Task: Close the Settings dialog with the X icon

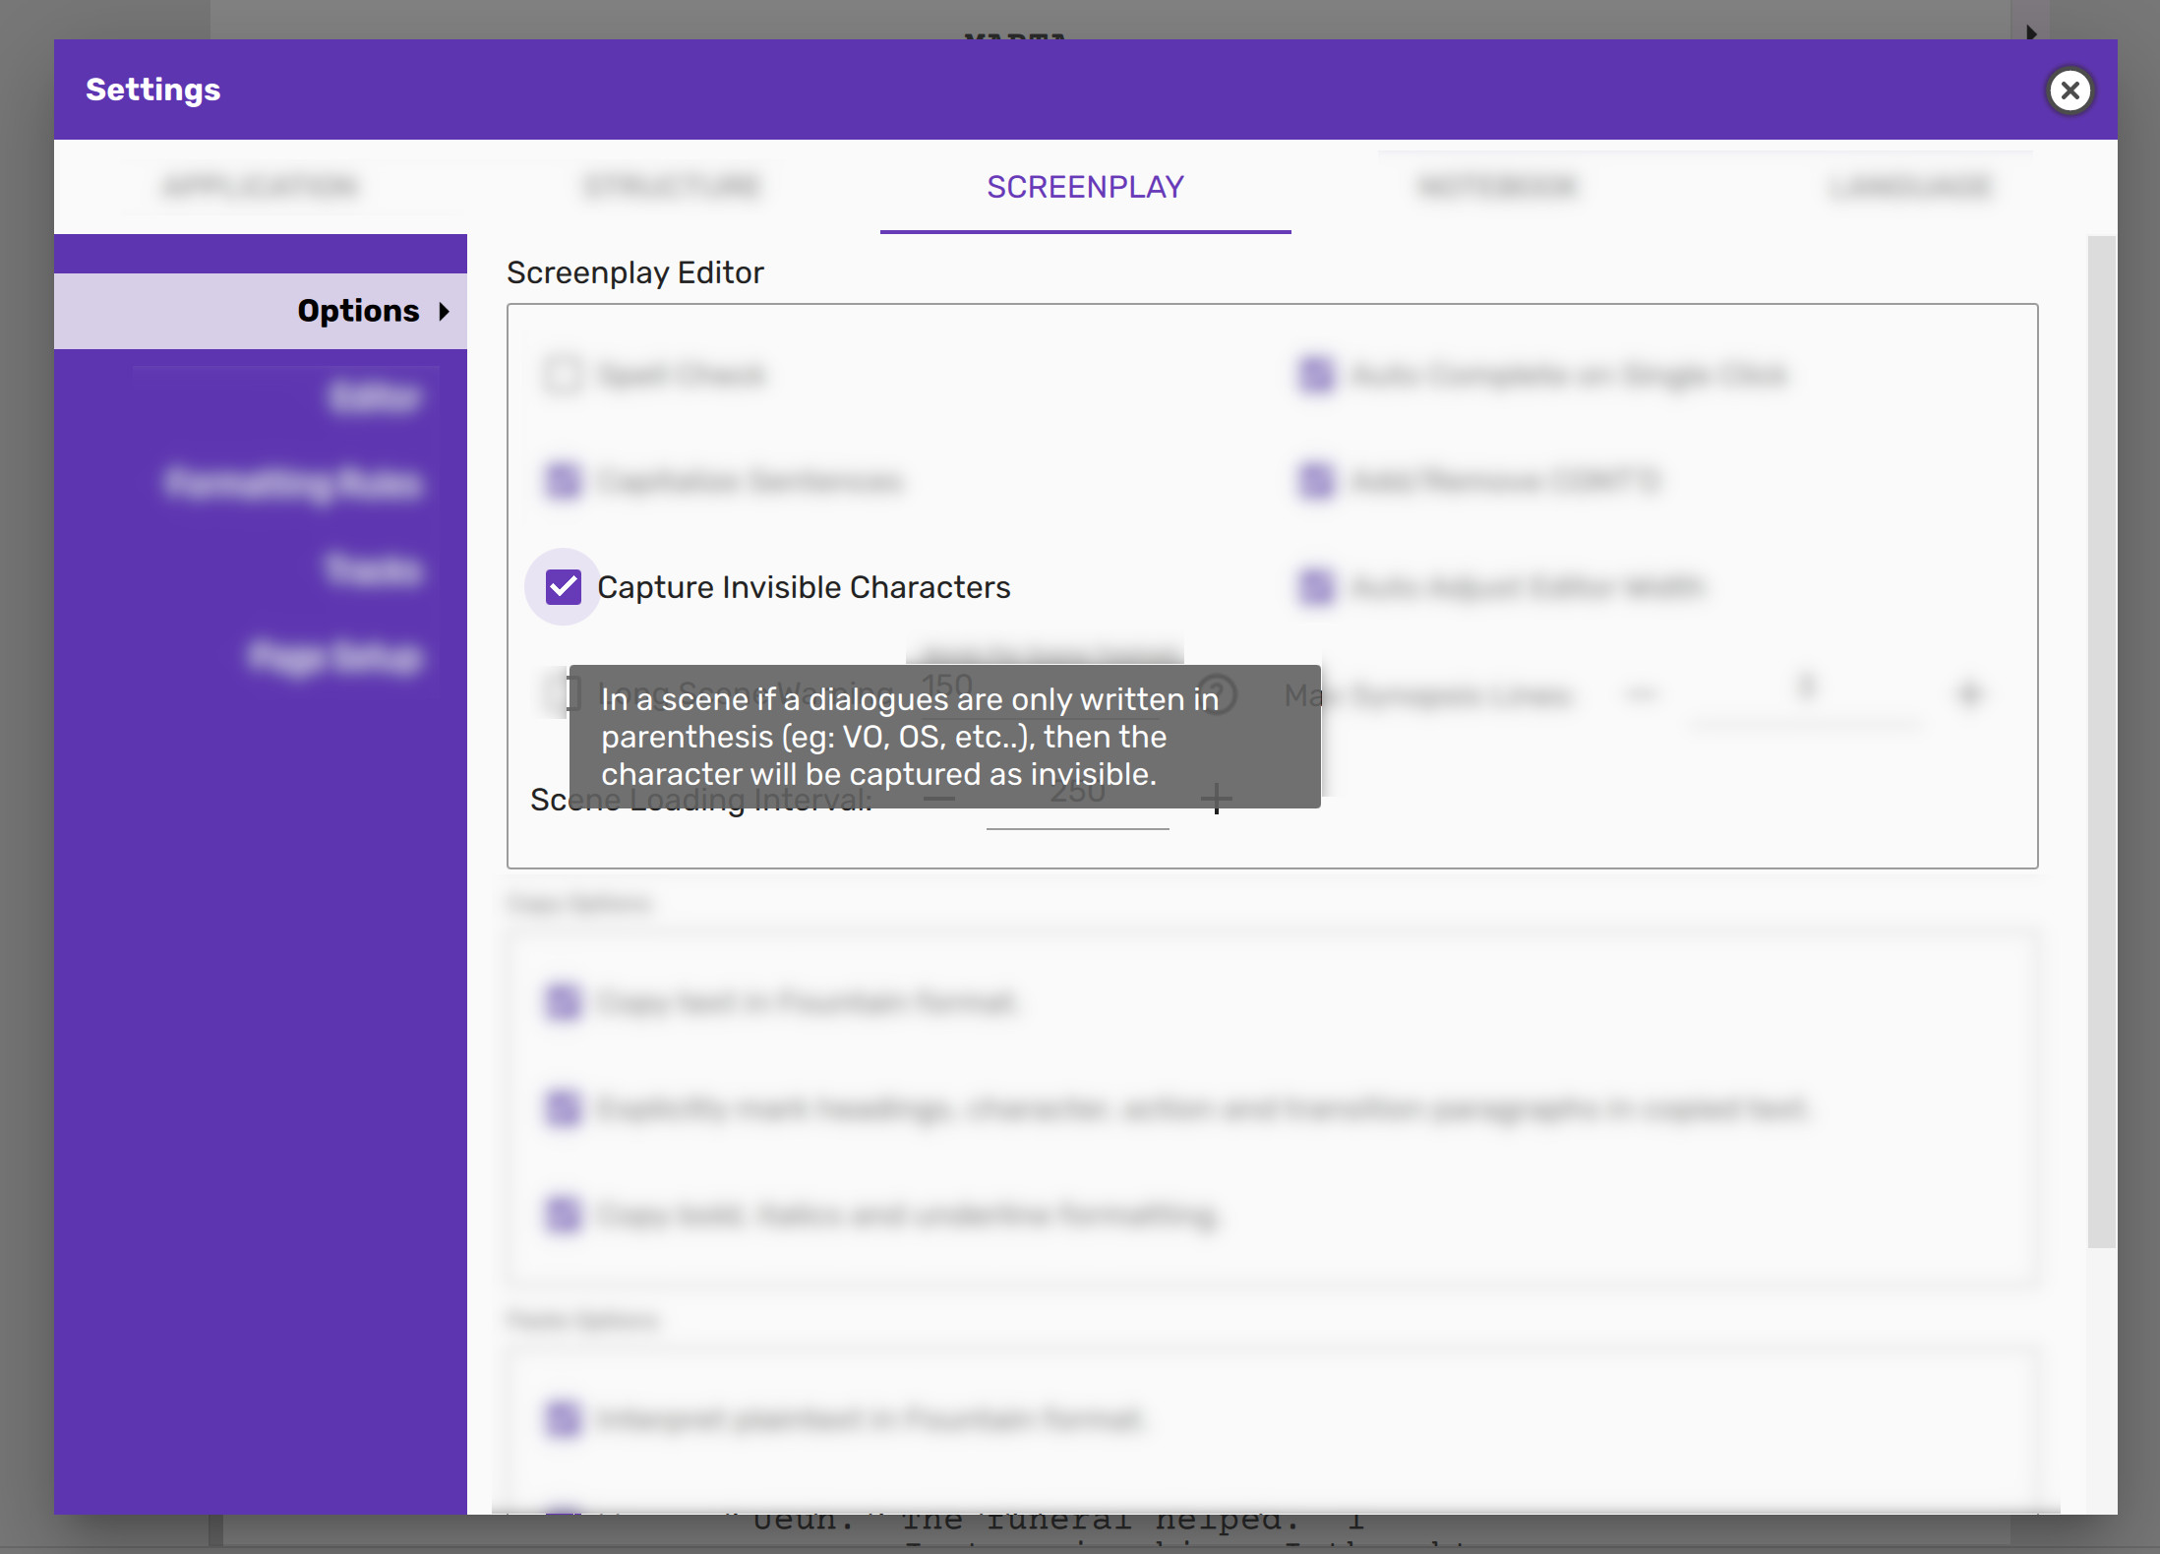Action: click(2070, 90)
